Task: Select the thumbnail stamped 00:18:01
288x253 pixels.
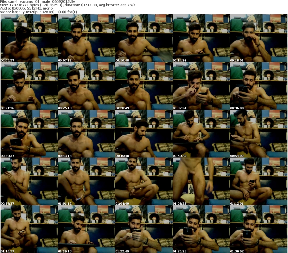Action: tap(259, 38)
